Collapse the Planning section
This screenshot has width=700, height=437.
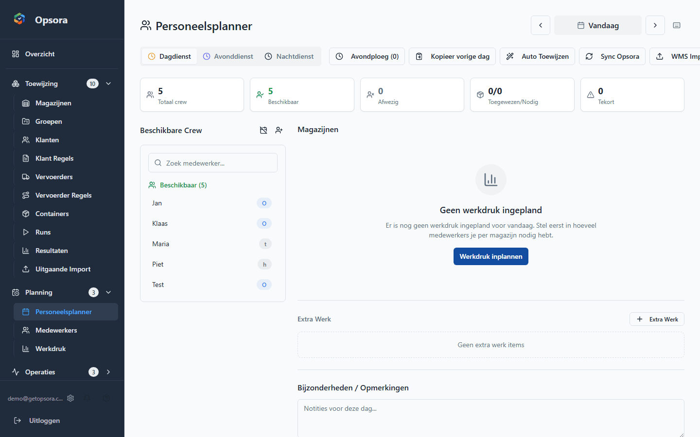[108, 292]
